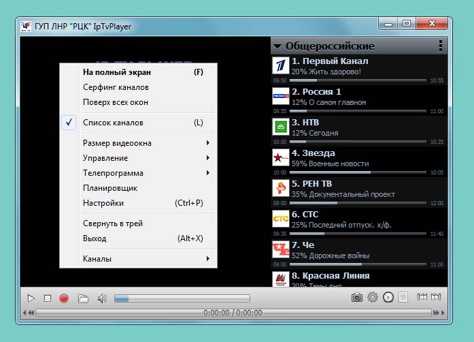The width and height of the screenshot is (474, 342).
Task: Show the TV program list icon
Action: click(x=403, y=297)
